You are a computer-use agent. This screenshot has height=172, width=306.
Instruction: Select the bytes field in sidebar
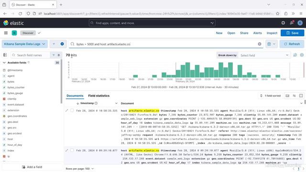[11, 82]
